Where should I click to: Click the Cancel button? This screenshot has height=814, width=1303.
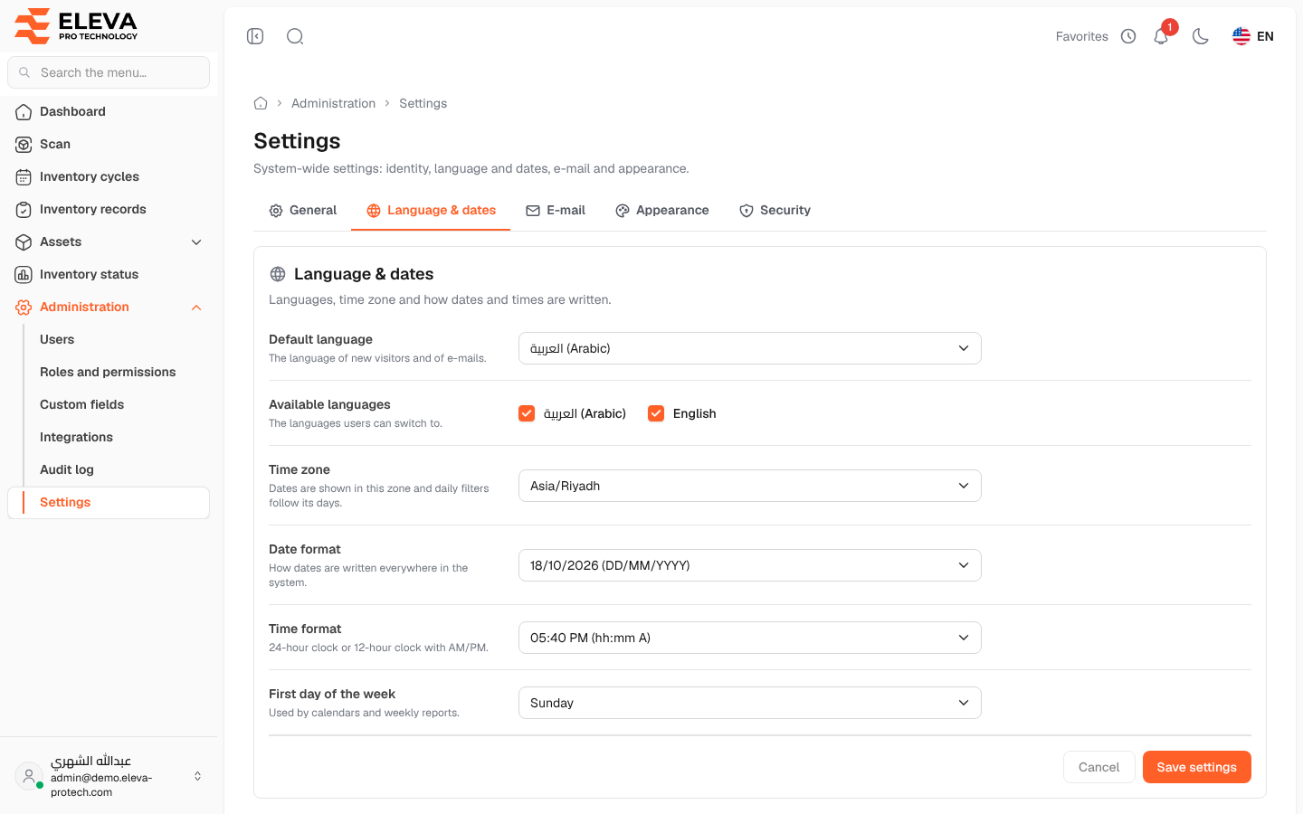1099,767
